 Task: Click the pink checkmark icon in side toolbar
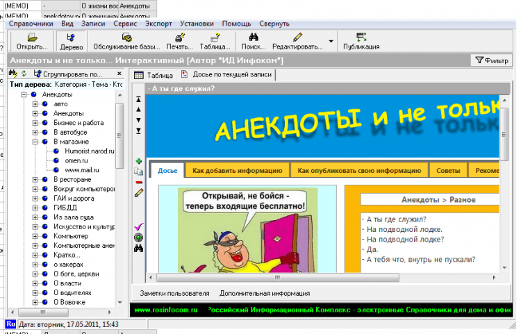(x=138, y=226)
